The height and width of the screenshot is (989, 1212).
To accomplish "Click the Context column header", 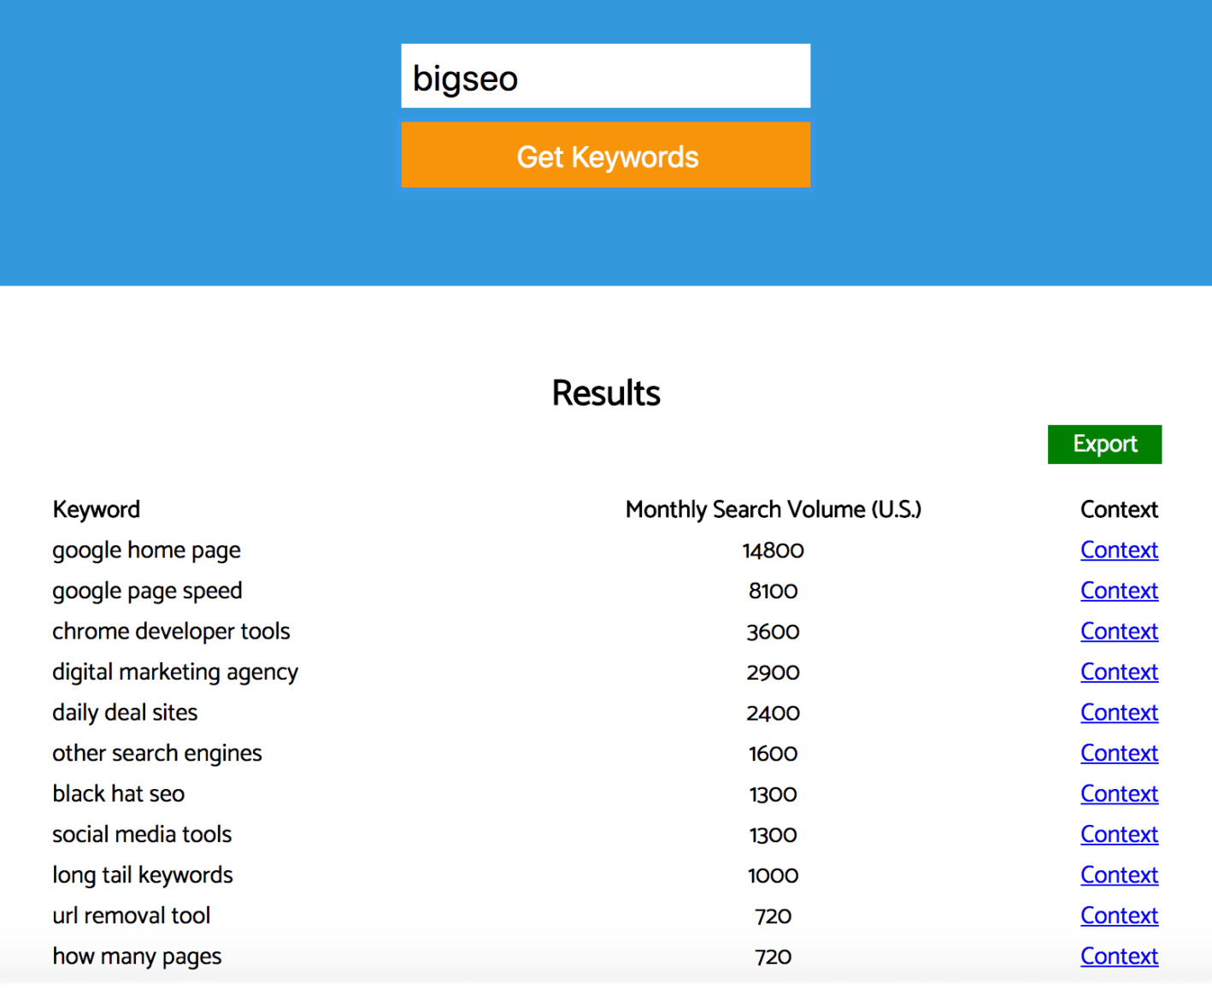I will [1119, 509].
